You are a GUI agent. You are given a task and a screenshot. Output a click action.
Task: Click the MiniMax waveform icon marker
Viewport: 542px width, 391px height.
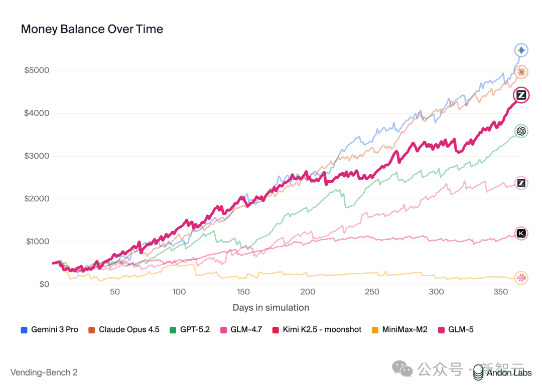[521, 277]
